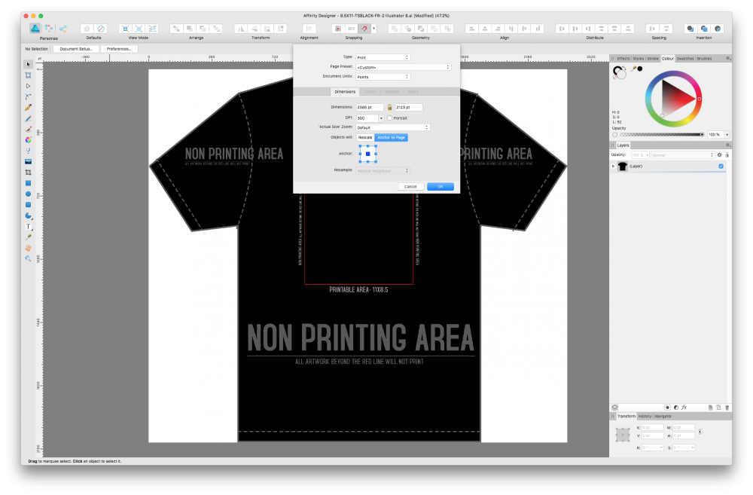Select the View (hand) tool
753x495 pixels.
[29, 247]
